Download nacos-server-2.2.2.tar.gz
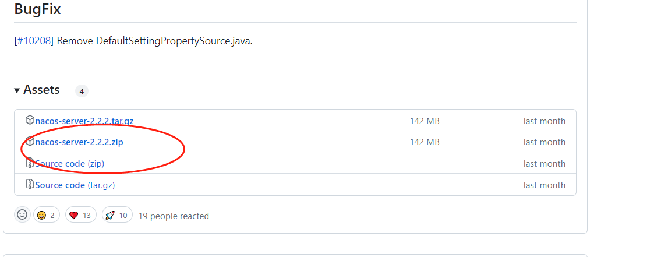The image size is (654, 257). (x=84, y=121)
